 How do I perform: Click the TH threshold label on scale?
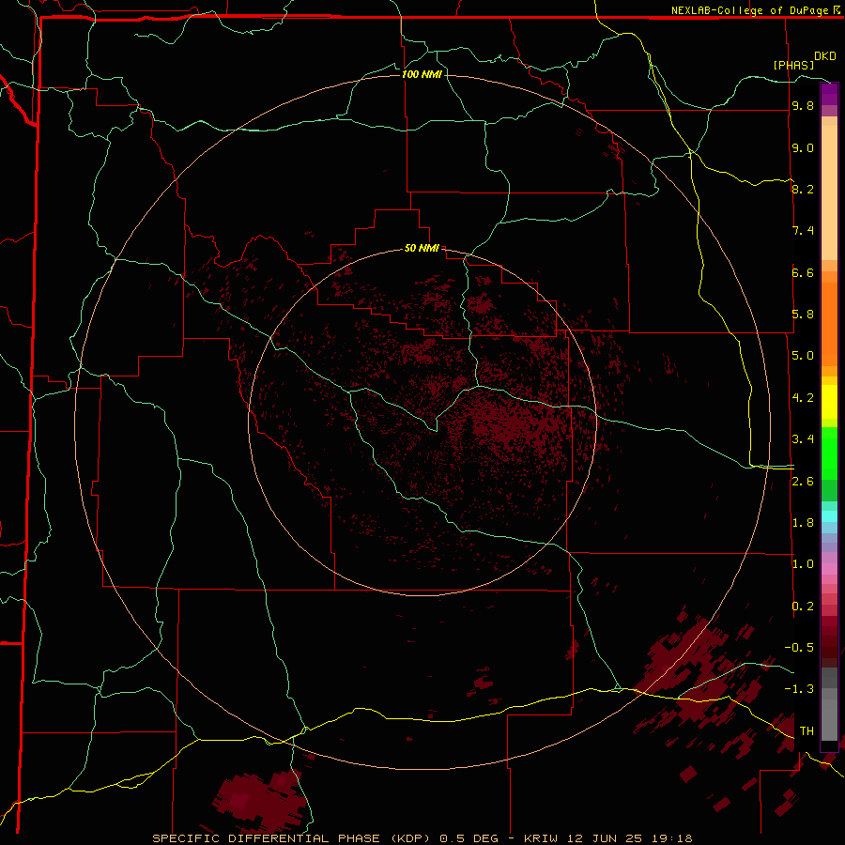(x=807, y=731)
